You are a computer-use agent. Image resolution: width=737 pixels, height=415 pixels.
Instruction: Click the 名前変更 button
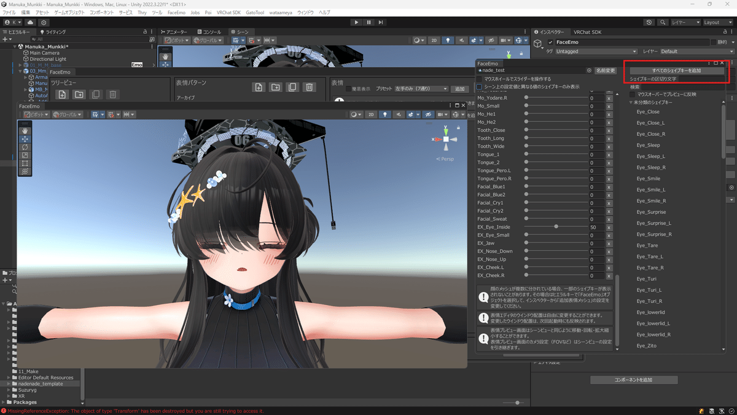click(606, 71)
